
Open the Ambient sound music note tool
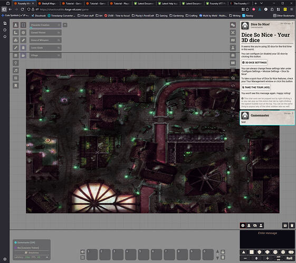(x=16, y=71)
